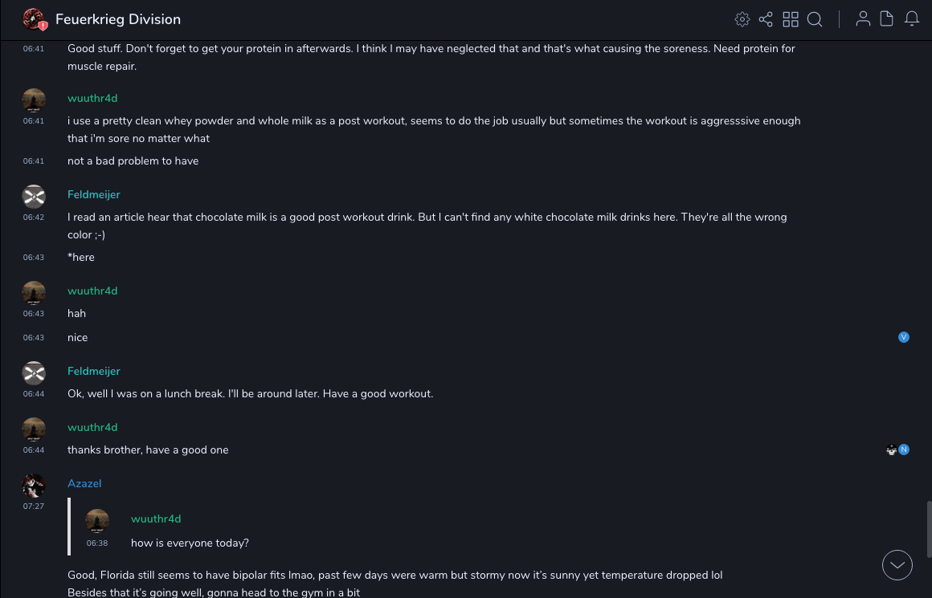Click the Feuerkrieg Division room avatar

pos(34,19)
